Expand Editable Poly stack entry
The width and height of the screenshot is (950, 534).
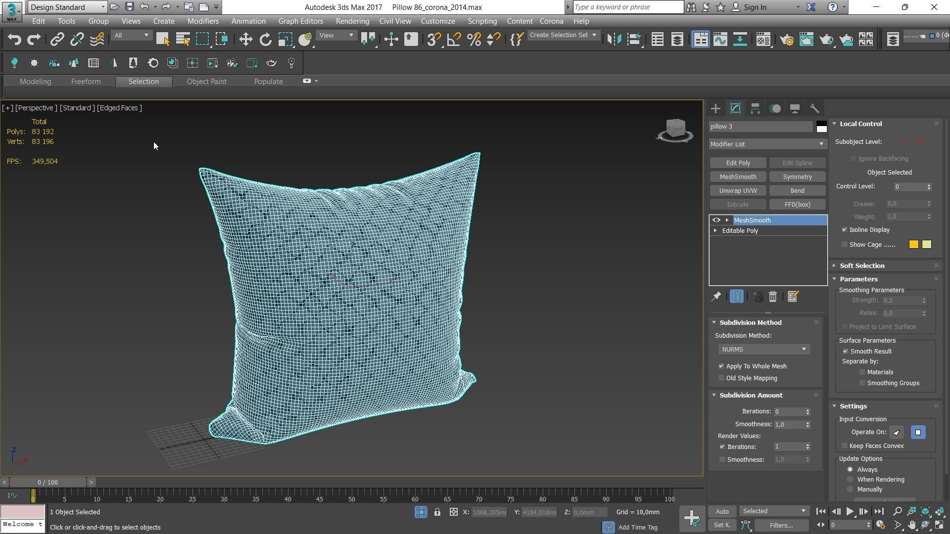pyautogui.click(x=715, y=231)
